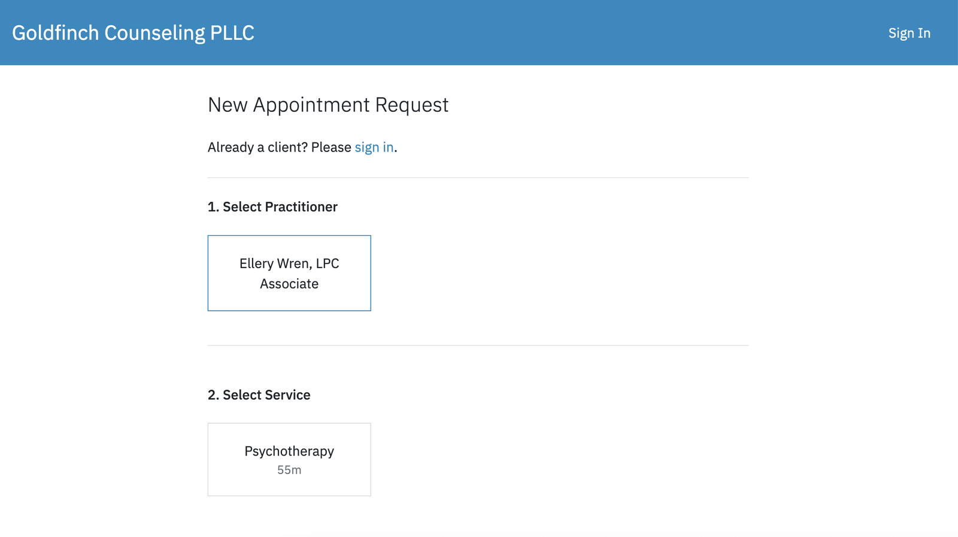Screen dimensions: 958x537
Task: Click the "2. Select Service" heading
Action: 259,395
